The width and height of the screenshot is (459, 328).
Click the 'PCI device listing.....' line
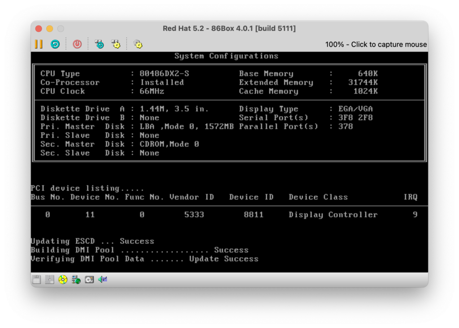coord(87,188)
